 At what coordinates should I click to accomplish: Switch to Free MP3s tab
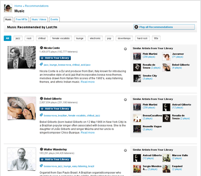[x=22, y=19]
